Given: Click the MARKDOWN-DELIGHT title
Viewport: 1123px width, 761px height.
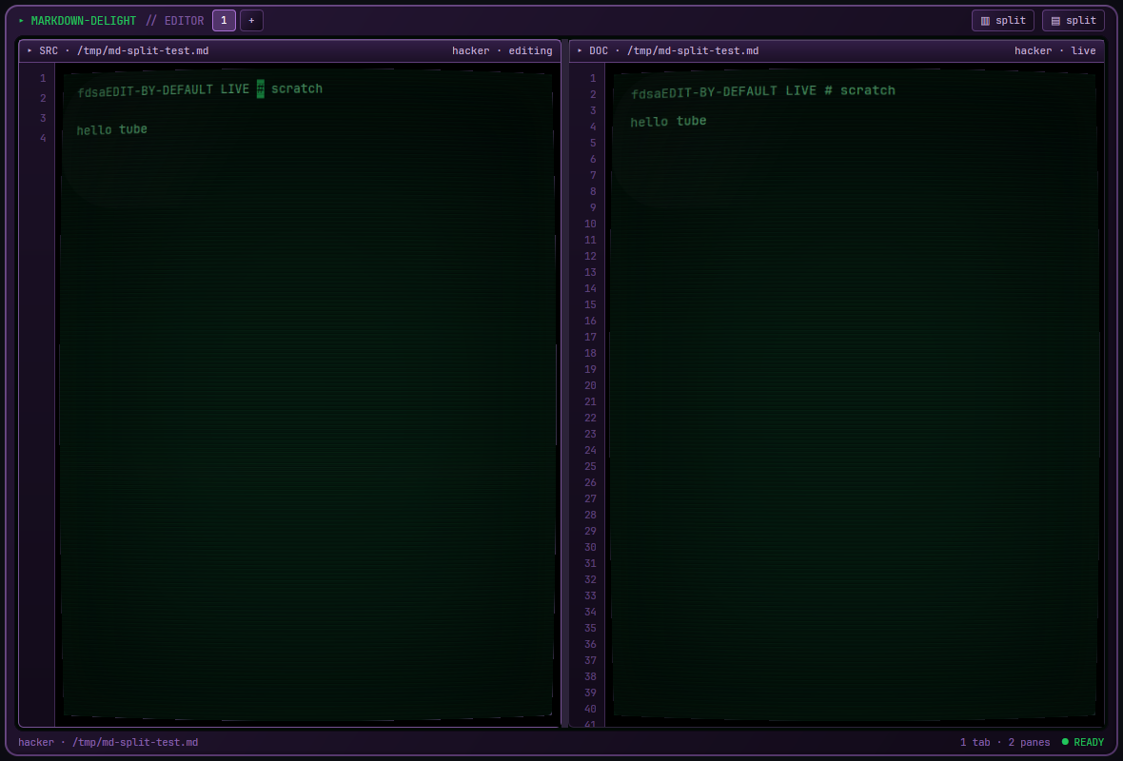Looking at the screenshot, I should point(83,21).
